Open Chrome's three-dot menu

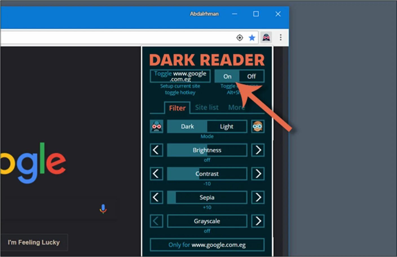click(281, 37)
